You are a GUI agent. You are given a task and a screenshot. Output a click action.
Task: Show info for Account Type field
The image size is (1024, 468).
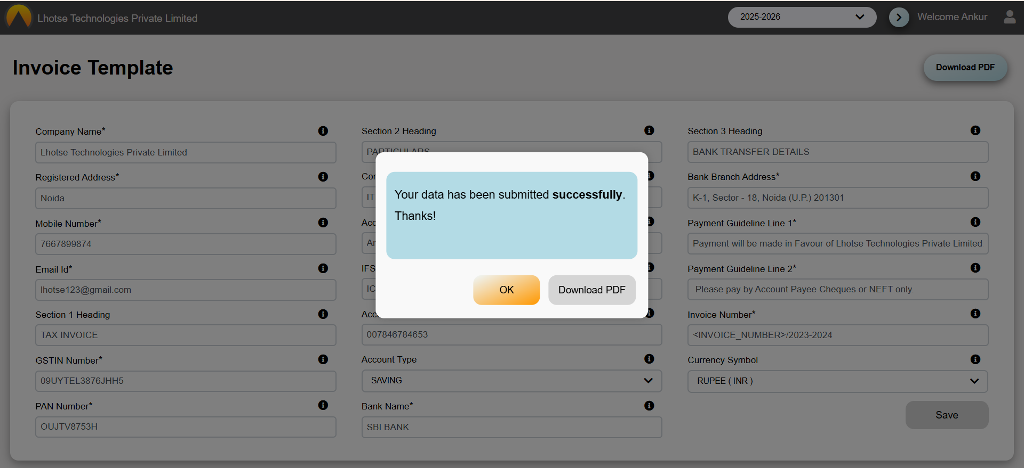[649, 359]
